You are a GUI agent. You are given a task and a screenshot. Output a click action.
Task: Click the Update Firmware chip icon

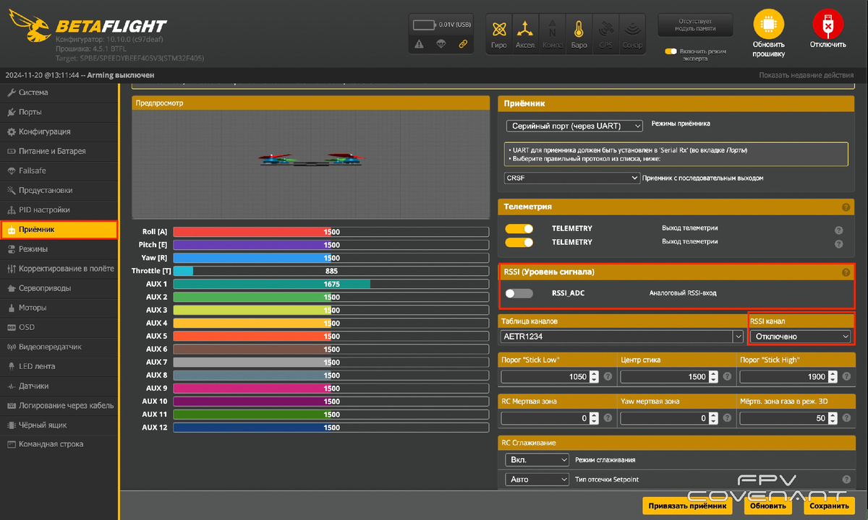tap(768, 24)
